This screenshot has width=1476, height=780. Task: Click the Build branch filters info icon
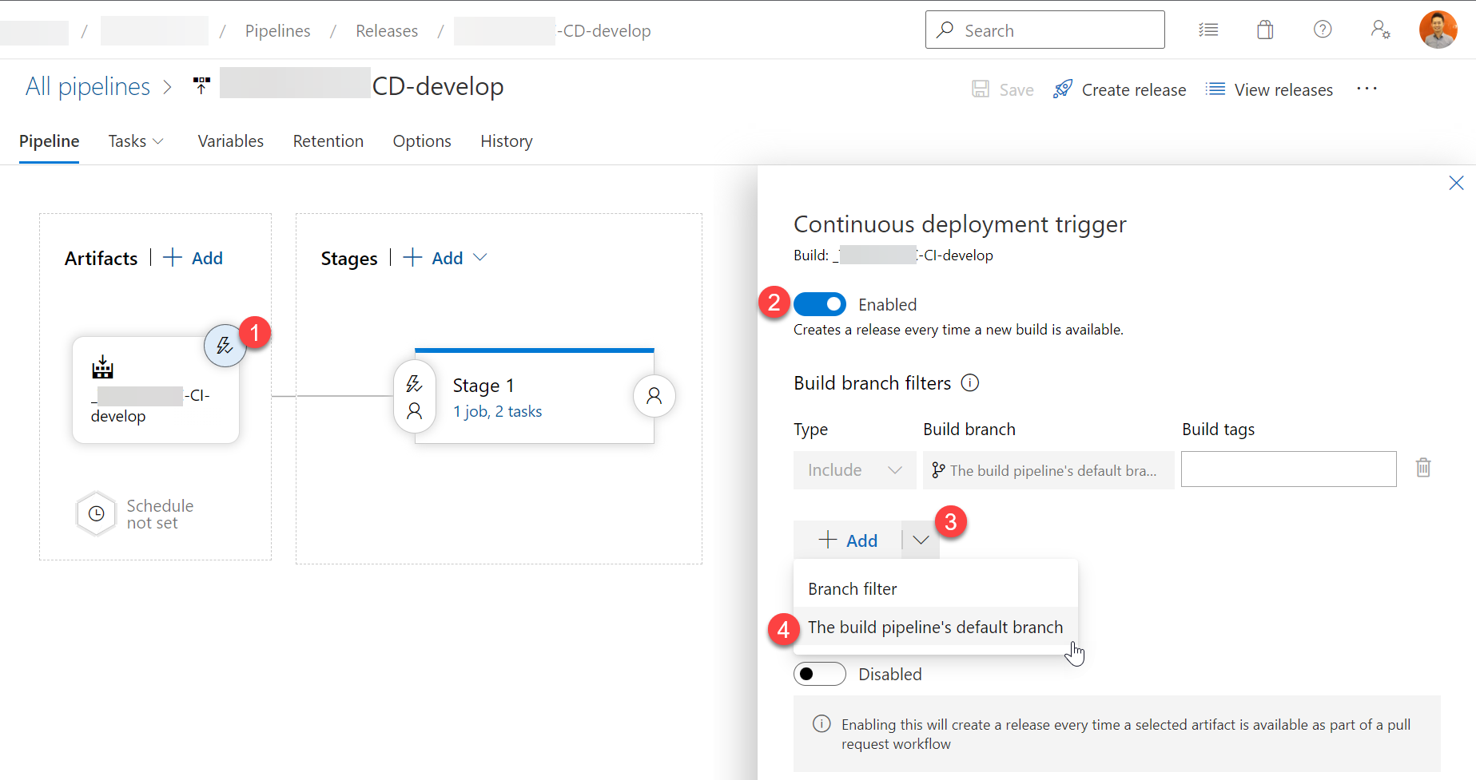pyautogui.click(x=969, y=382)
